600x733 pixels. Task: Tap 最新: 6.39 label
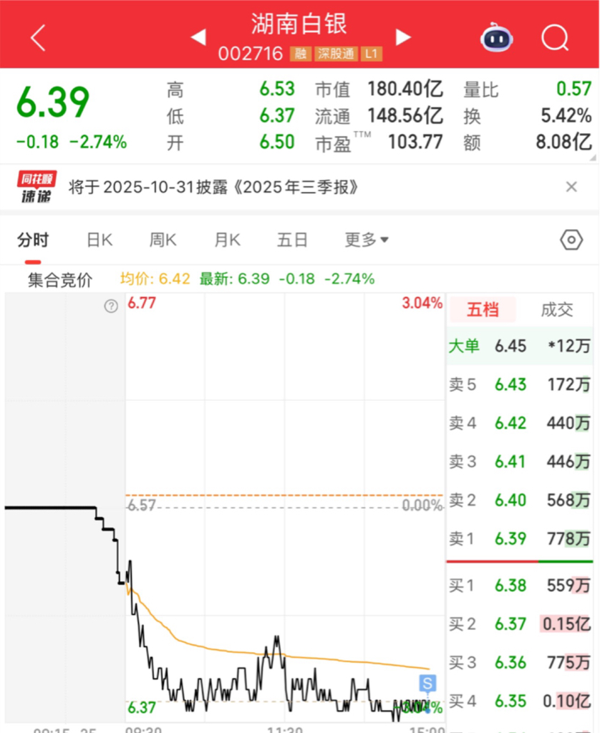pos(235,279)
